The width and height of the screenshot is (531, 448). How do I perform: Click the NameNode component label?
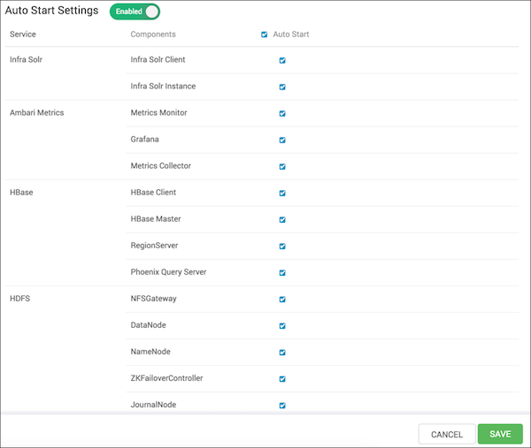pos(150,352)
